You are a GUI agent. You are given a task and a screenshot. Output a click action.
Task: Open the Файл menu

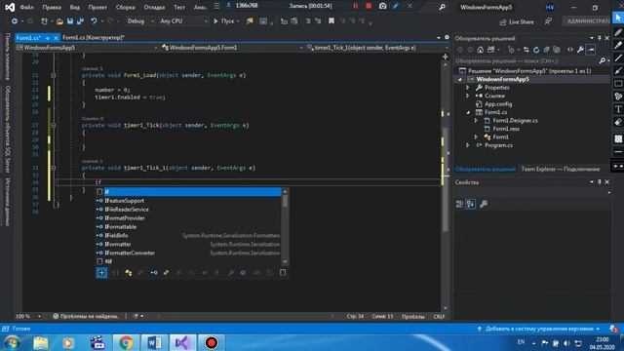pyautogui.click(x=26, y=7)
